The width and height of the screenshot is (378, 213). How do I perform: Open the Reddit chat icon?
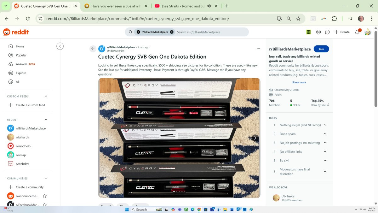327,32
